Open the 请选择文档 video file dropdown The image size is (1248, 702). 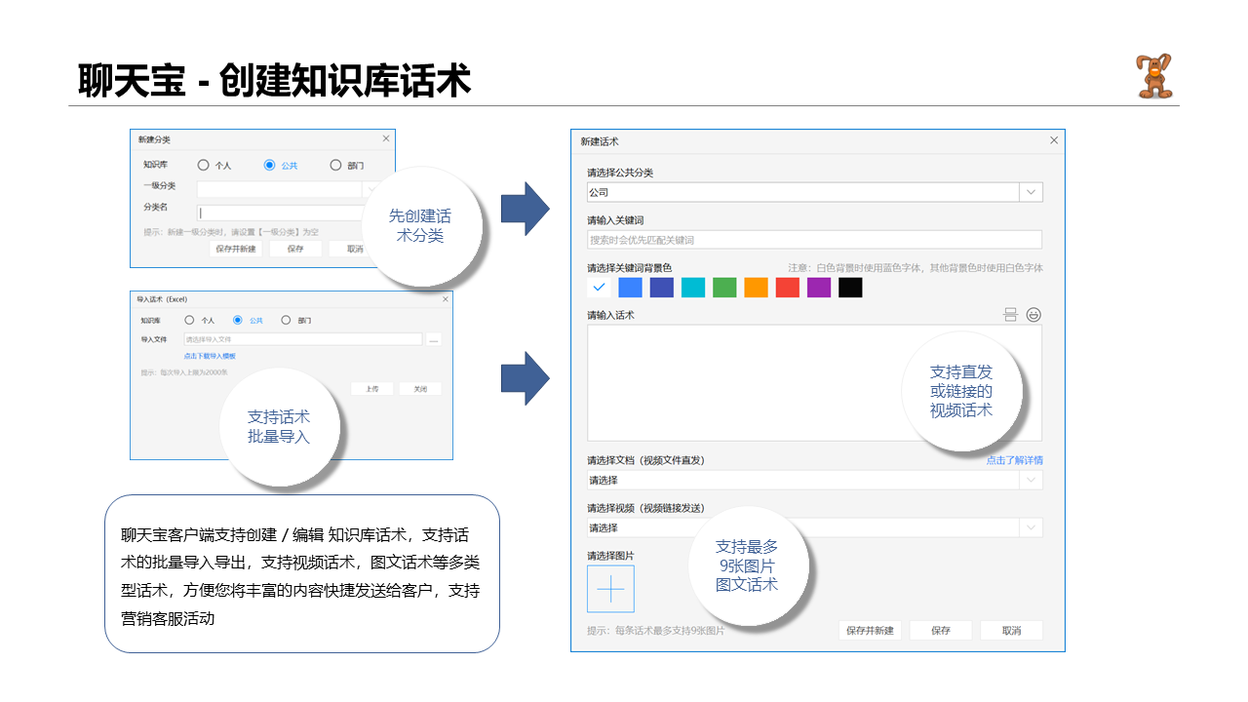tap(1030, 480)
